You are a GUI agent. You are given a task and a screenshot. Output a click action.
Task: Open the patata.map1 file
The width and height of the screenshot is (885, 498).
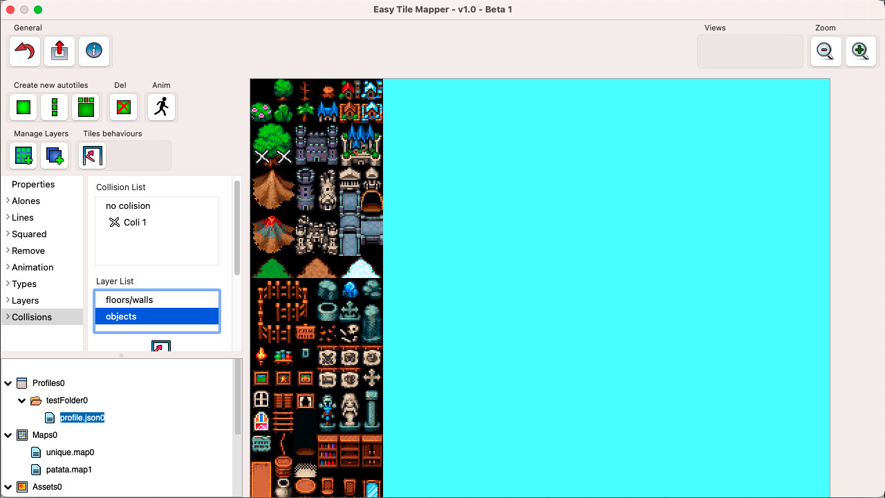click(69, 469)
